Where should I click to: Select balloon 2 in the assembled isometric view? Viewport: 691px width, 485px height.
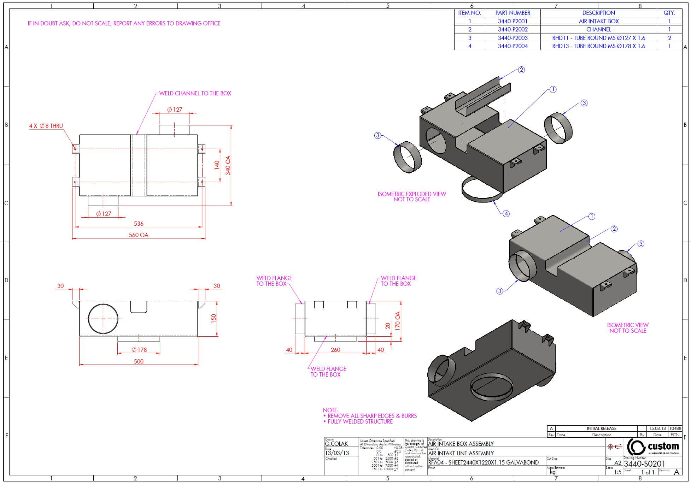pyautogui.click(x=614, y=229)
